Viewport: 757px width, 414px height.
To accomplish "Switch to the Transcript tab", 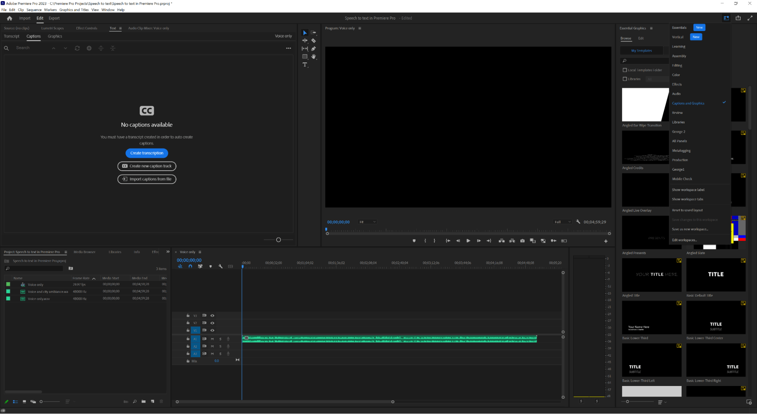I will pyautogui.click(x=11, y=36).
